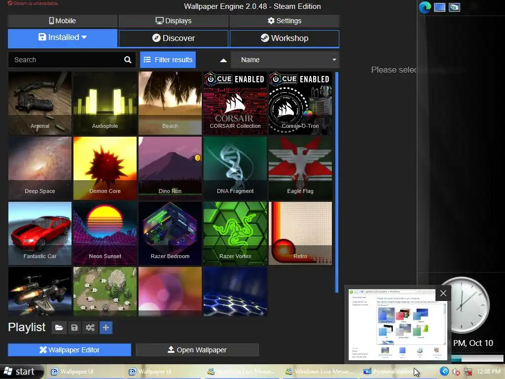Select the Neon Sunset wallpaper
This screenshot has height=379, width=505.
coord(105,233)
